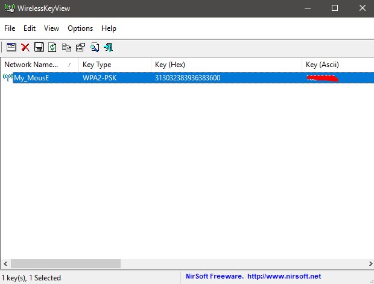Sort by Key Type column header
Viewport: 374px width, 284px height.
[x=115, y=65]
